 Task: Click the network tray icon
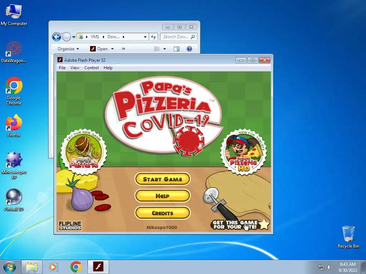coord(321,267)
